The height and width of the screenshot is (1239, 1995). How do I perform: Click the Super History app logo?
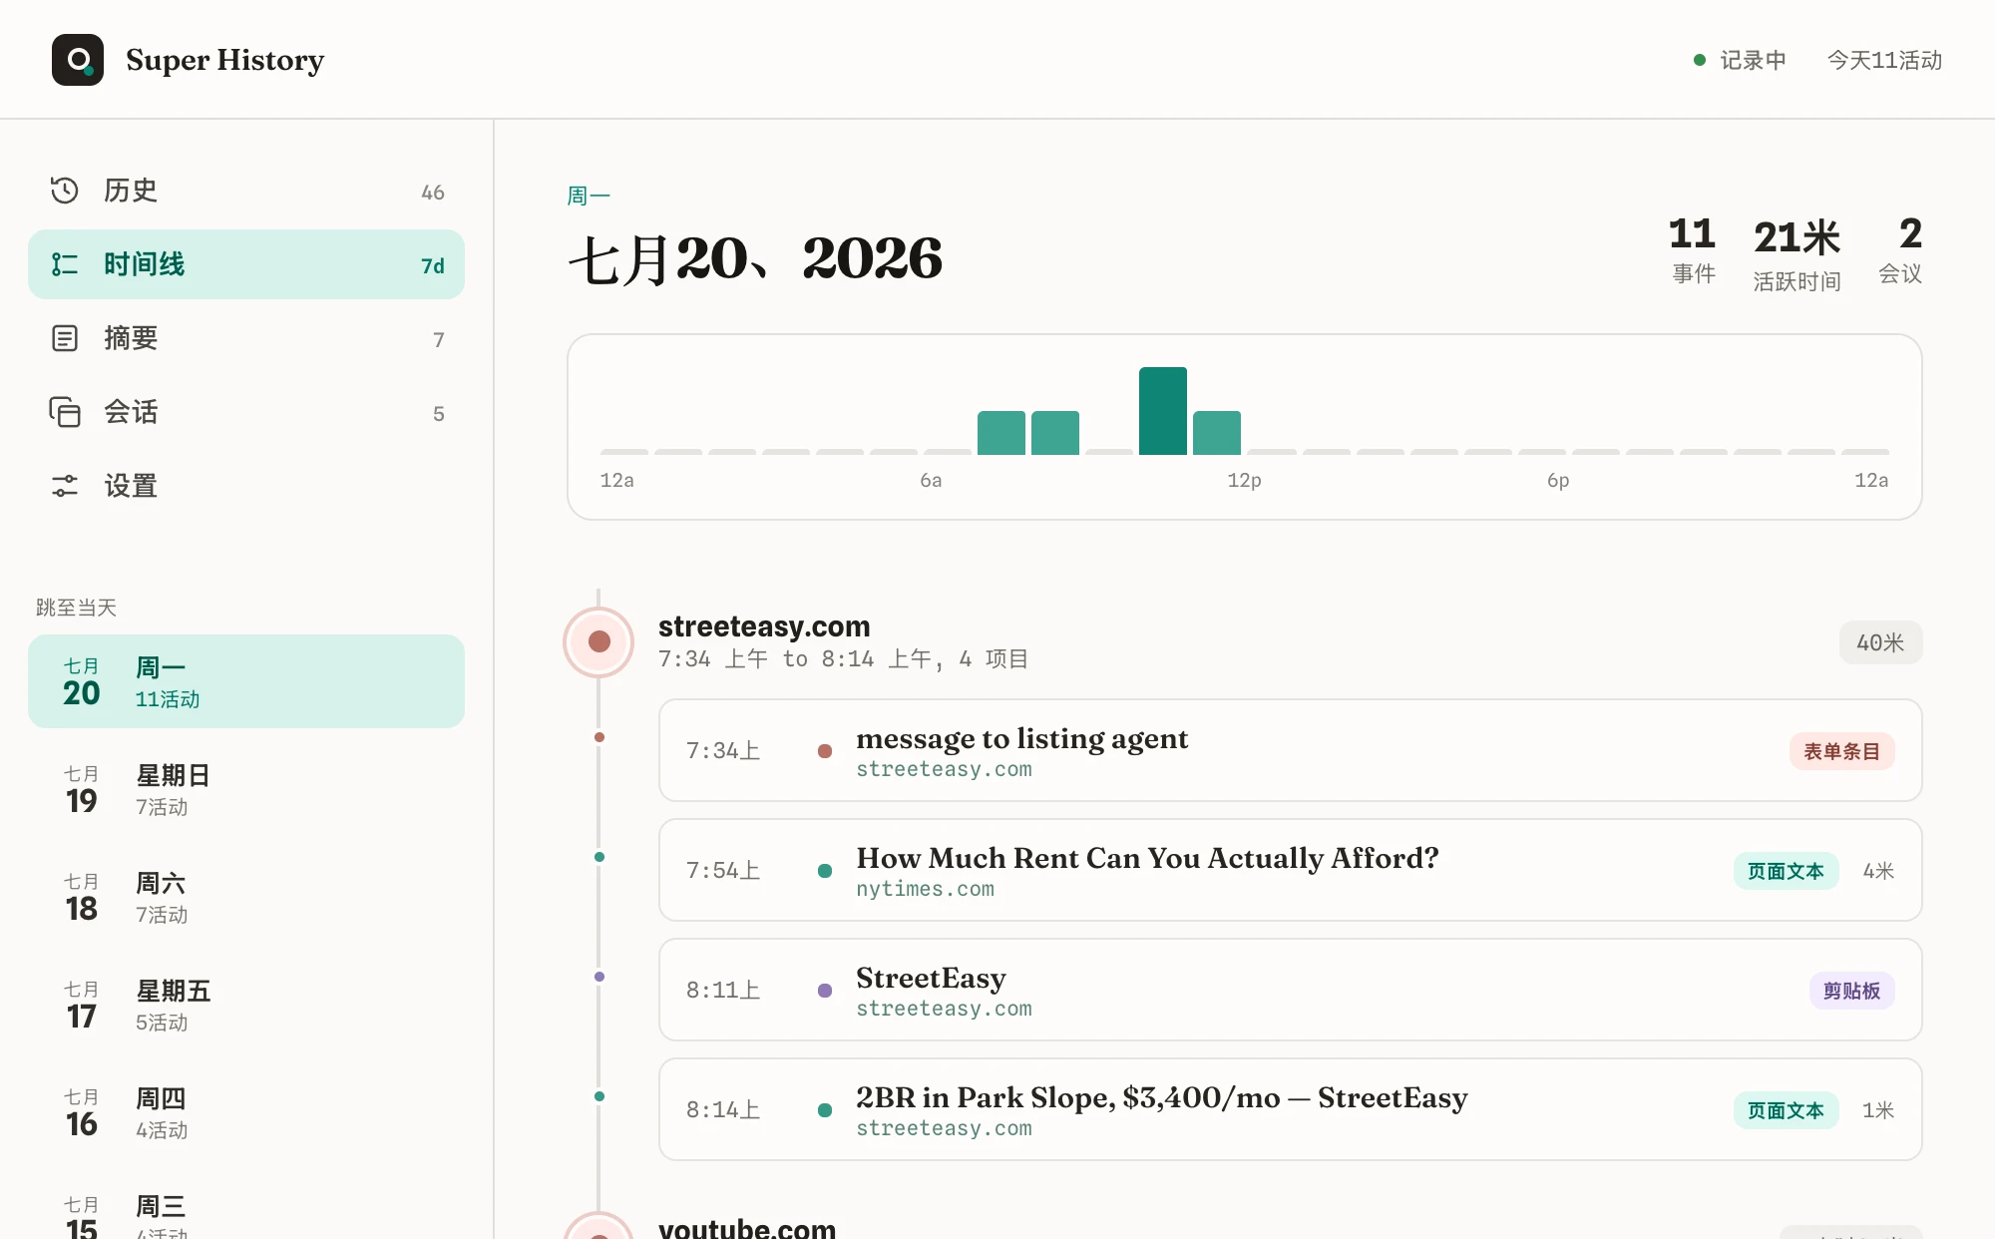click(x=78, y=60)
